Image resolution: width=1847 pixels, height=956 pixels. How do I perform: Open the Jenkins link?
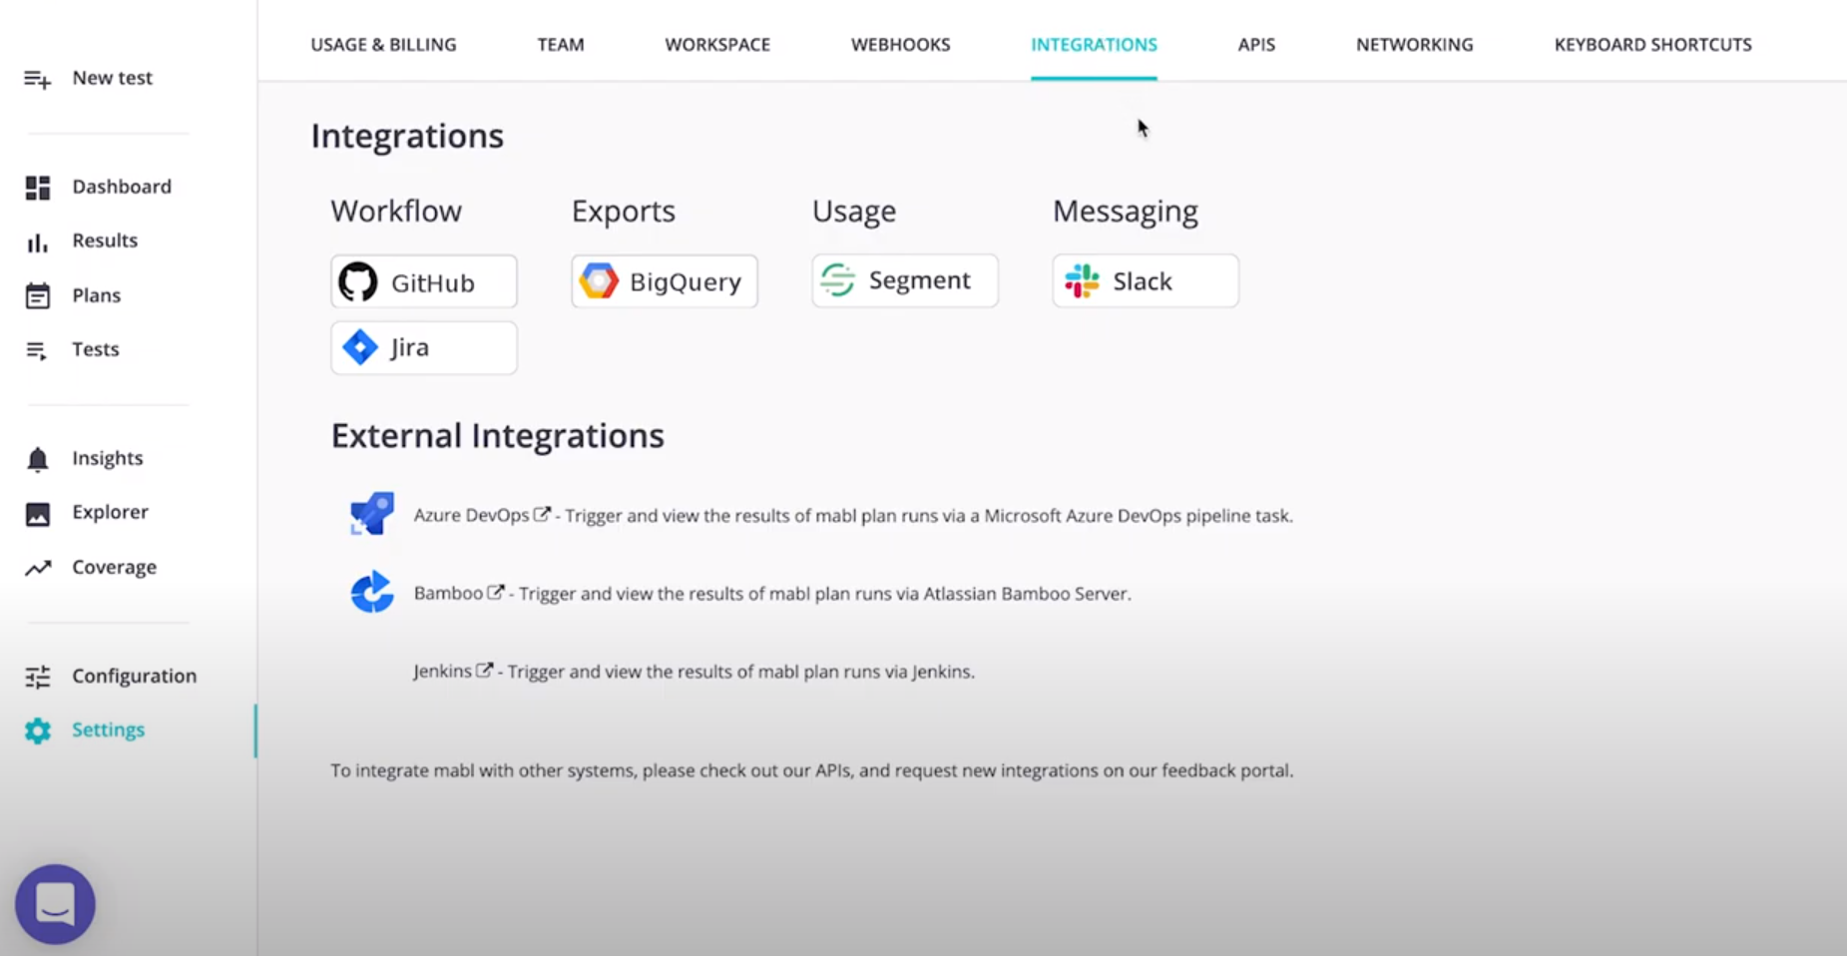442,671
